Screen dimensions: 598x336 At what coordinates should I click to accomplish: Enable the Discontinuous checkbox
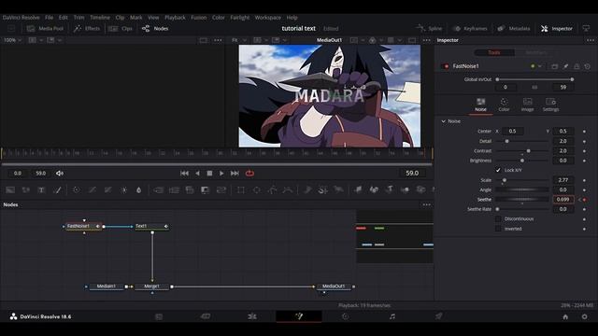498,218
